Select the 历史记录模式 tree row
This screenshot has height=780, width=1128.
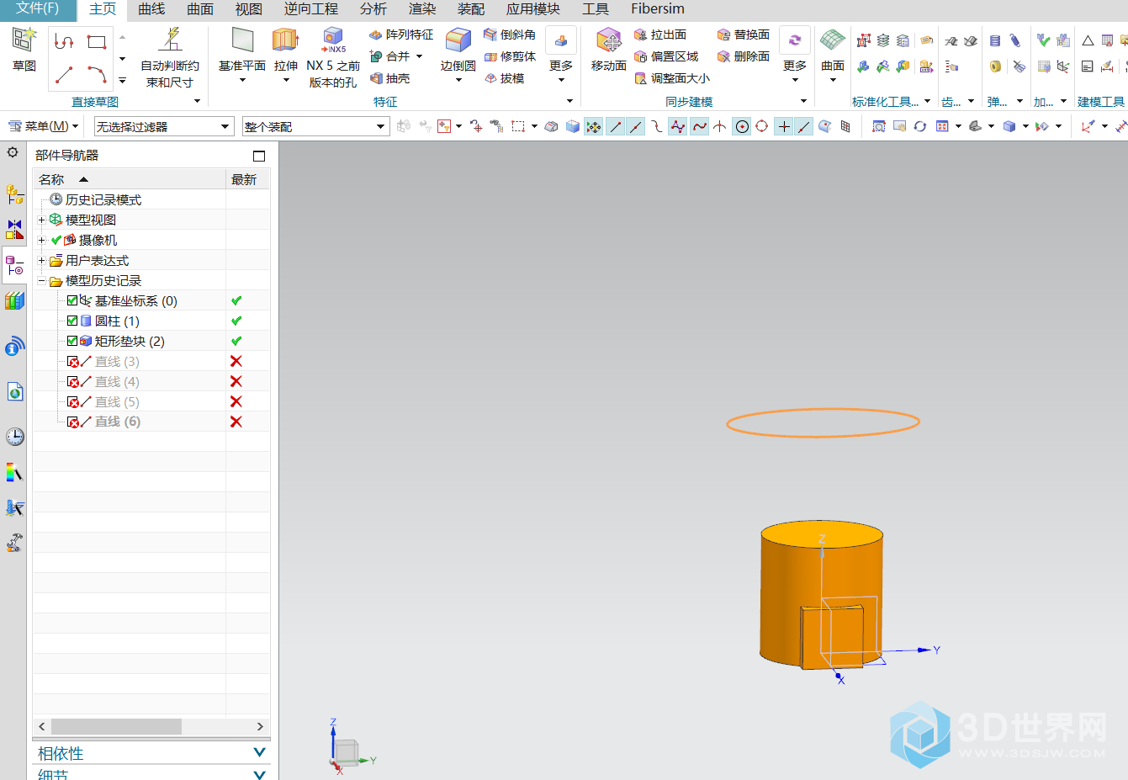pyautogui.click(x=103, y=199)
